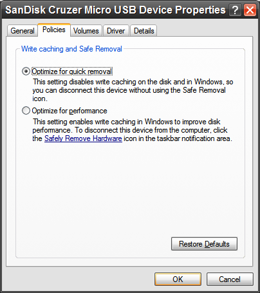Image resolution: width=260 pixels, height=293 pixels.
Task: Click the quick removal description paragraph
Action: click(x=133, y=90)
